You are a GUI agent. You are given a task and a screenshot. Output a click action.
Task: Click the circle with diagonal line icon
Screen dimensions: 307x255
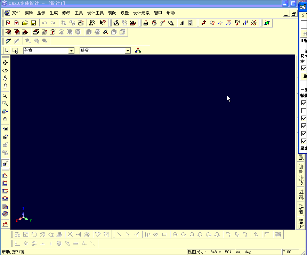(5, 214)
